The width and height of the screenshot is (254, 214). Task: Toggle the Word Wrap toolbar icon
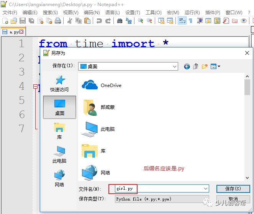tap(182, 21)
